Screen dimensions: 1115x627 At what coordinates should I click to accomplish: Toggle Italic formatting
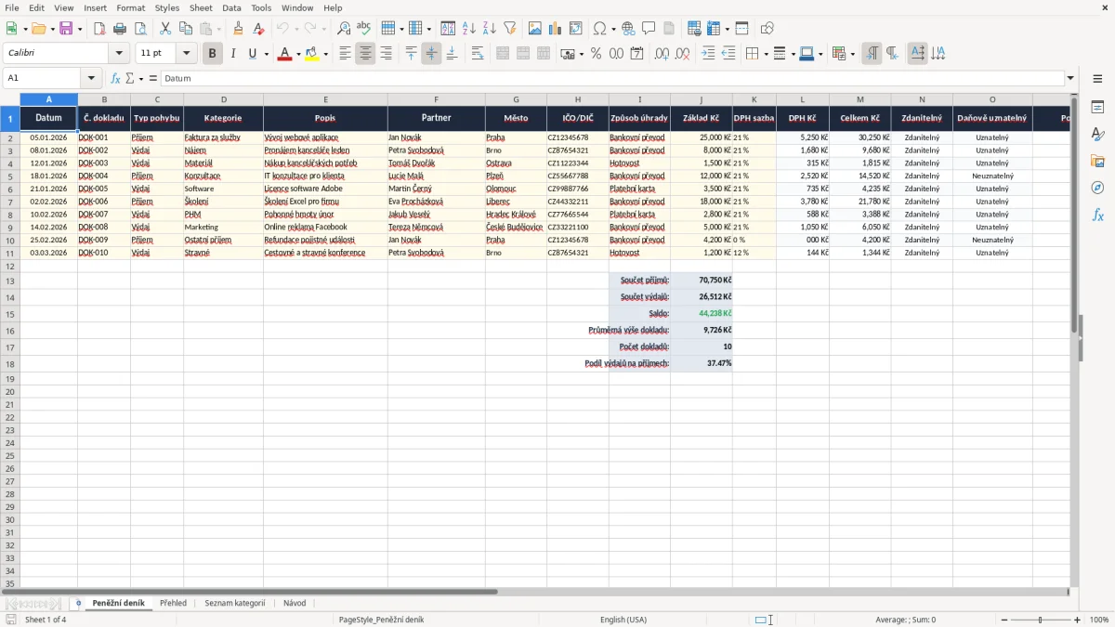tap(232, 54)
